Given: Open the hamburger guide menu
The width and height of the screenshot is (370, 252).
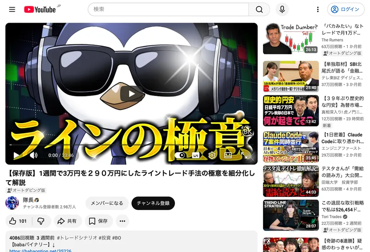Looking at the screenshot, I should (x=12, y=9).
